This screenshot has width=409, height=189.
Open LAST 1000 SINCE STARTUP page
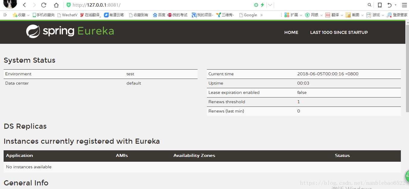click(339, 32)
